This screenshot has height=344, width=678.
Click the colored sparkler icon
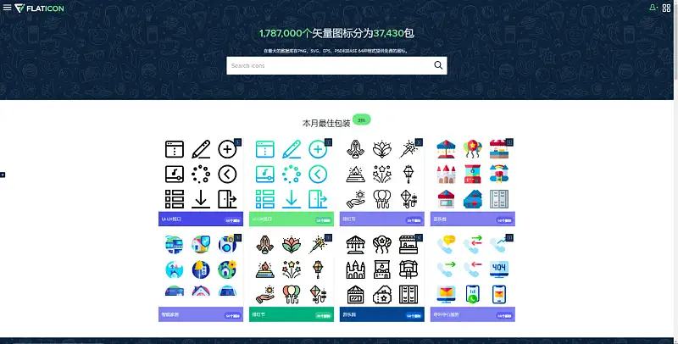(x=319, y=245)
